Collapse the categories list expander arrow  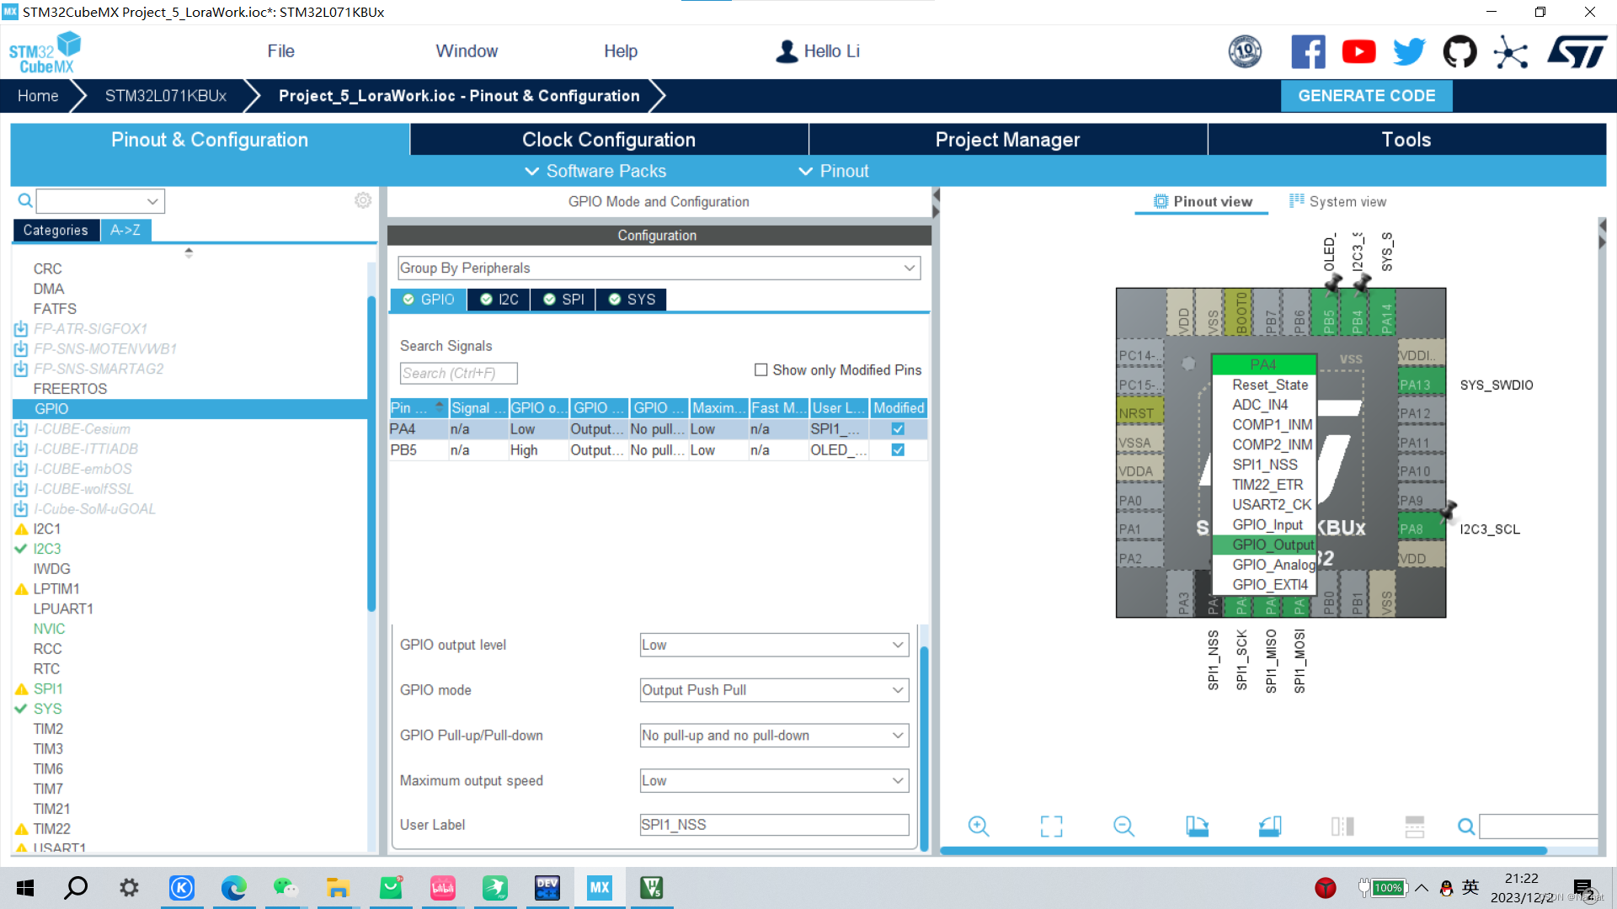point(189,252)
